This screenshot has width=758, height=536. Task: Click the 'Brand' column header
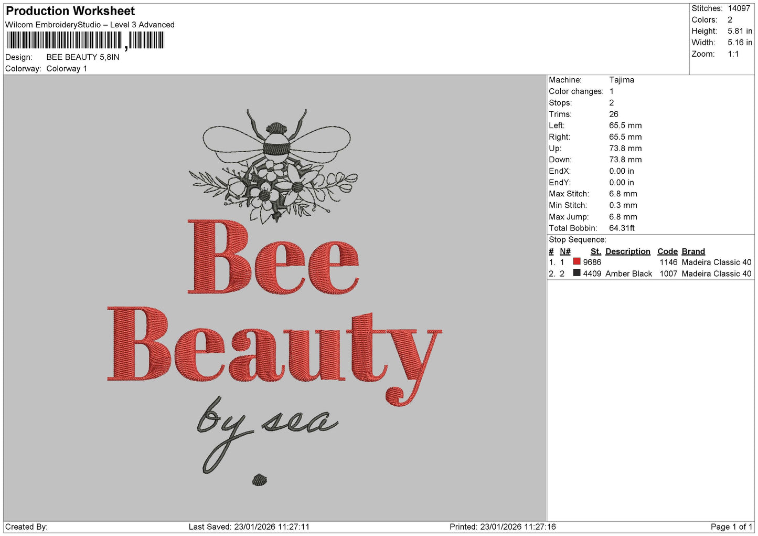pyautogui.click(x=693, y=251)
